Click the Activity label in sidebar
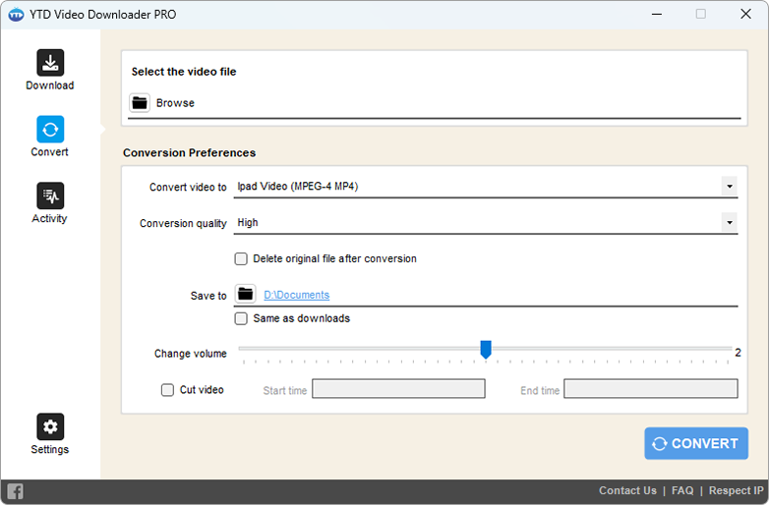This screenshot has width=769, height=505. [x=49, y=218]
